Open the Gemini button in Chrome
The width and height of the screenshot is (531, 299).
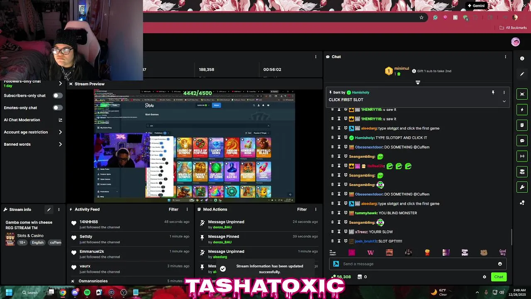tap(476, 6)
